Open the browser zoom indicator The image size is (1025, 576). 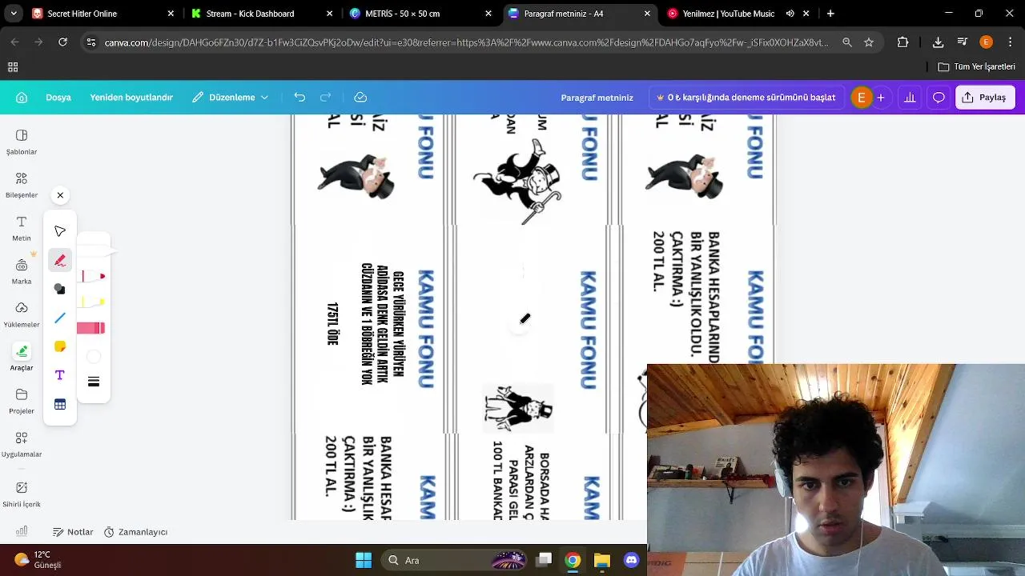[847, 42]
